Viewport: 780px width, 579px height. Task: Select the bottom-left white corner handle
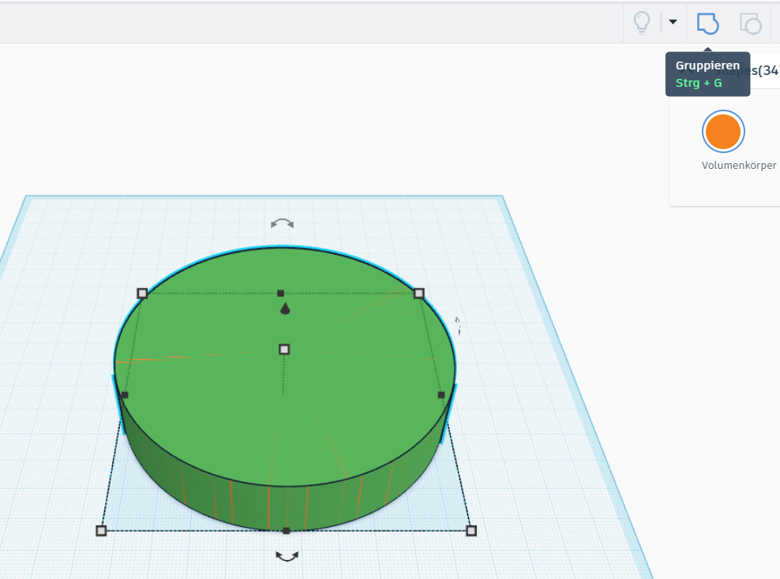coord(101,531)
